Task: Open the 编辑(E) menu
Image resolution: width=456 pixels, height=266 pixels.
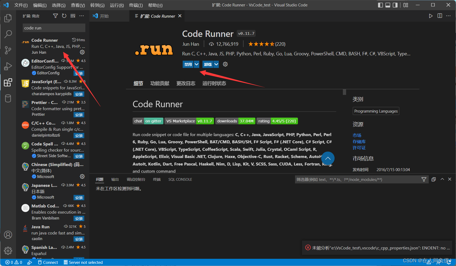Action: click(40, 5)
